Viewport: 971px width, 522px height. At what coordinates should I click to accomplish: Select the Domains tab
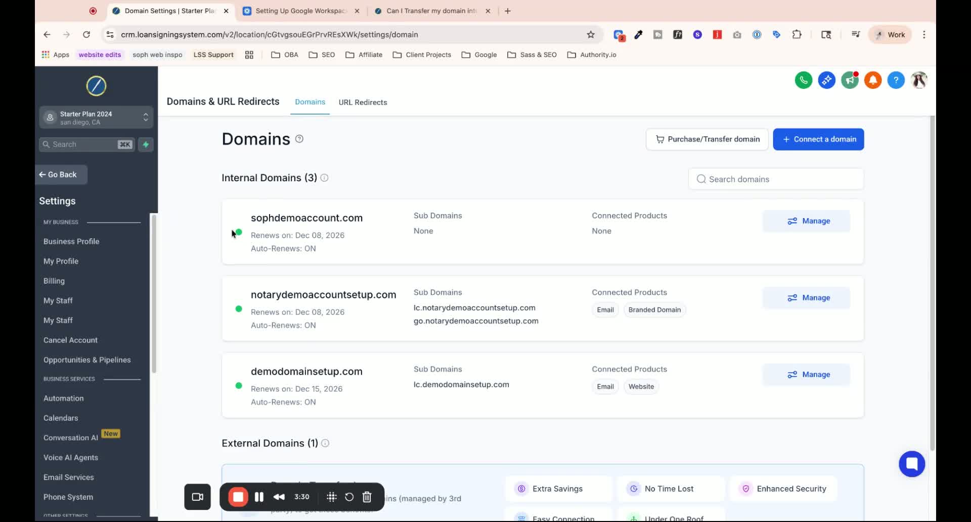(310, 102)
